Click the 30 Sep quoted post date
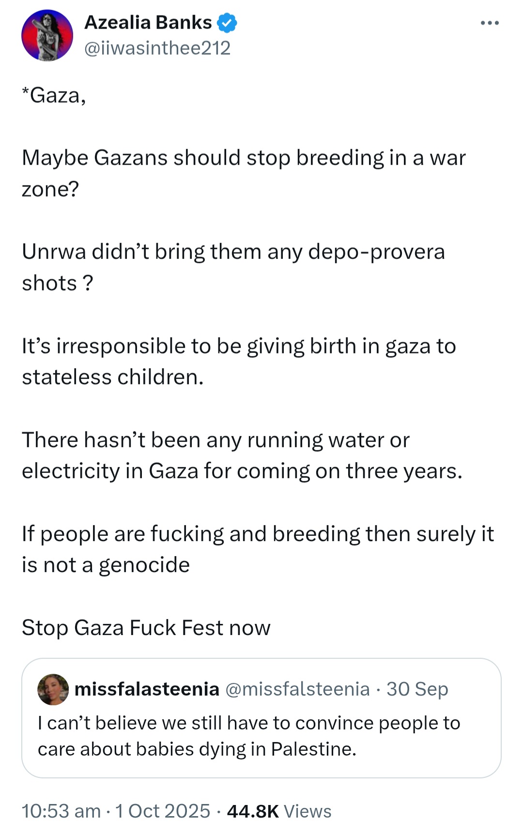Image resolution: width=523 pixels, height=835 pixels. [x=417, y=689]
